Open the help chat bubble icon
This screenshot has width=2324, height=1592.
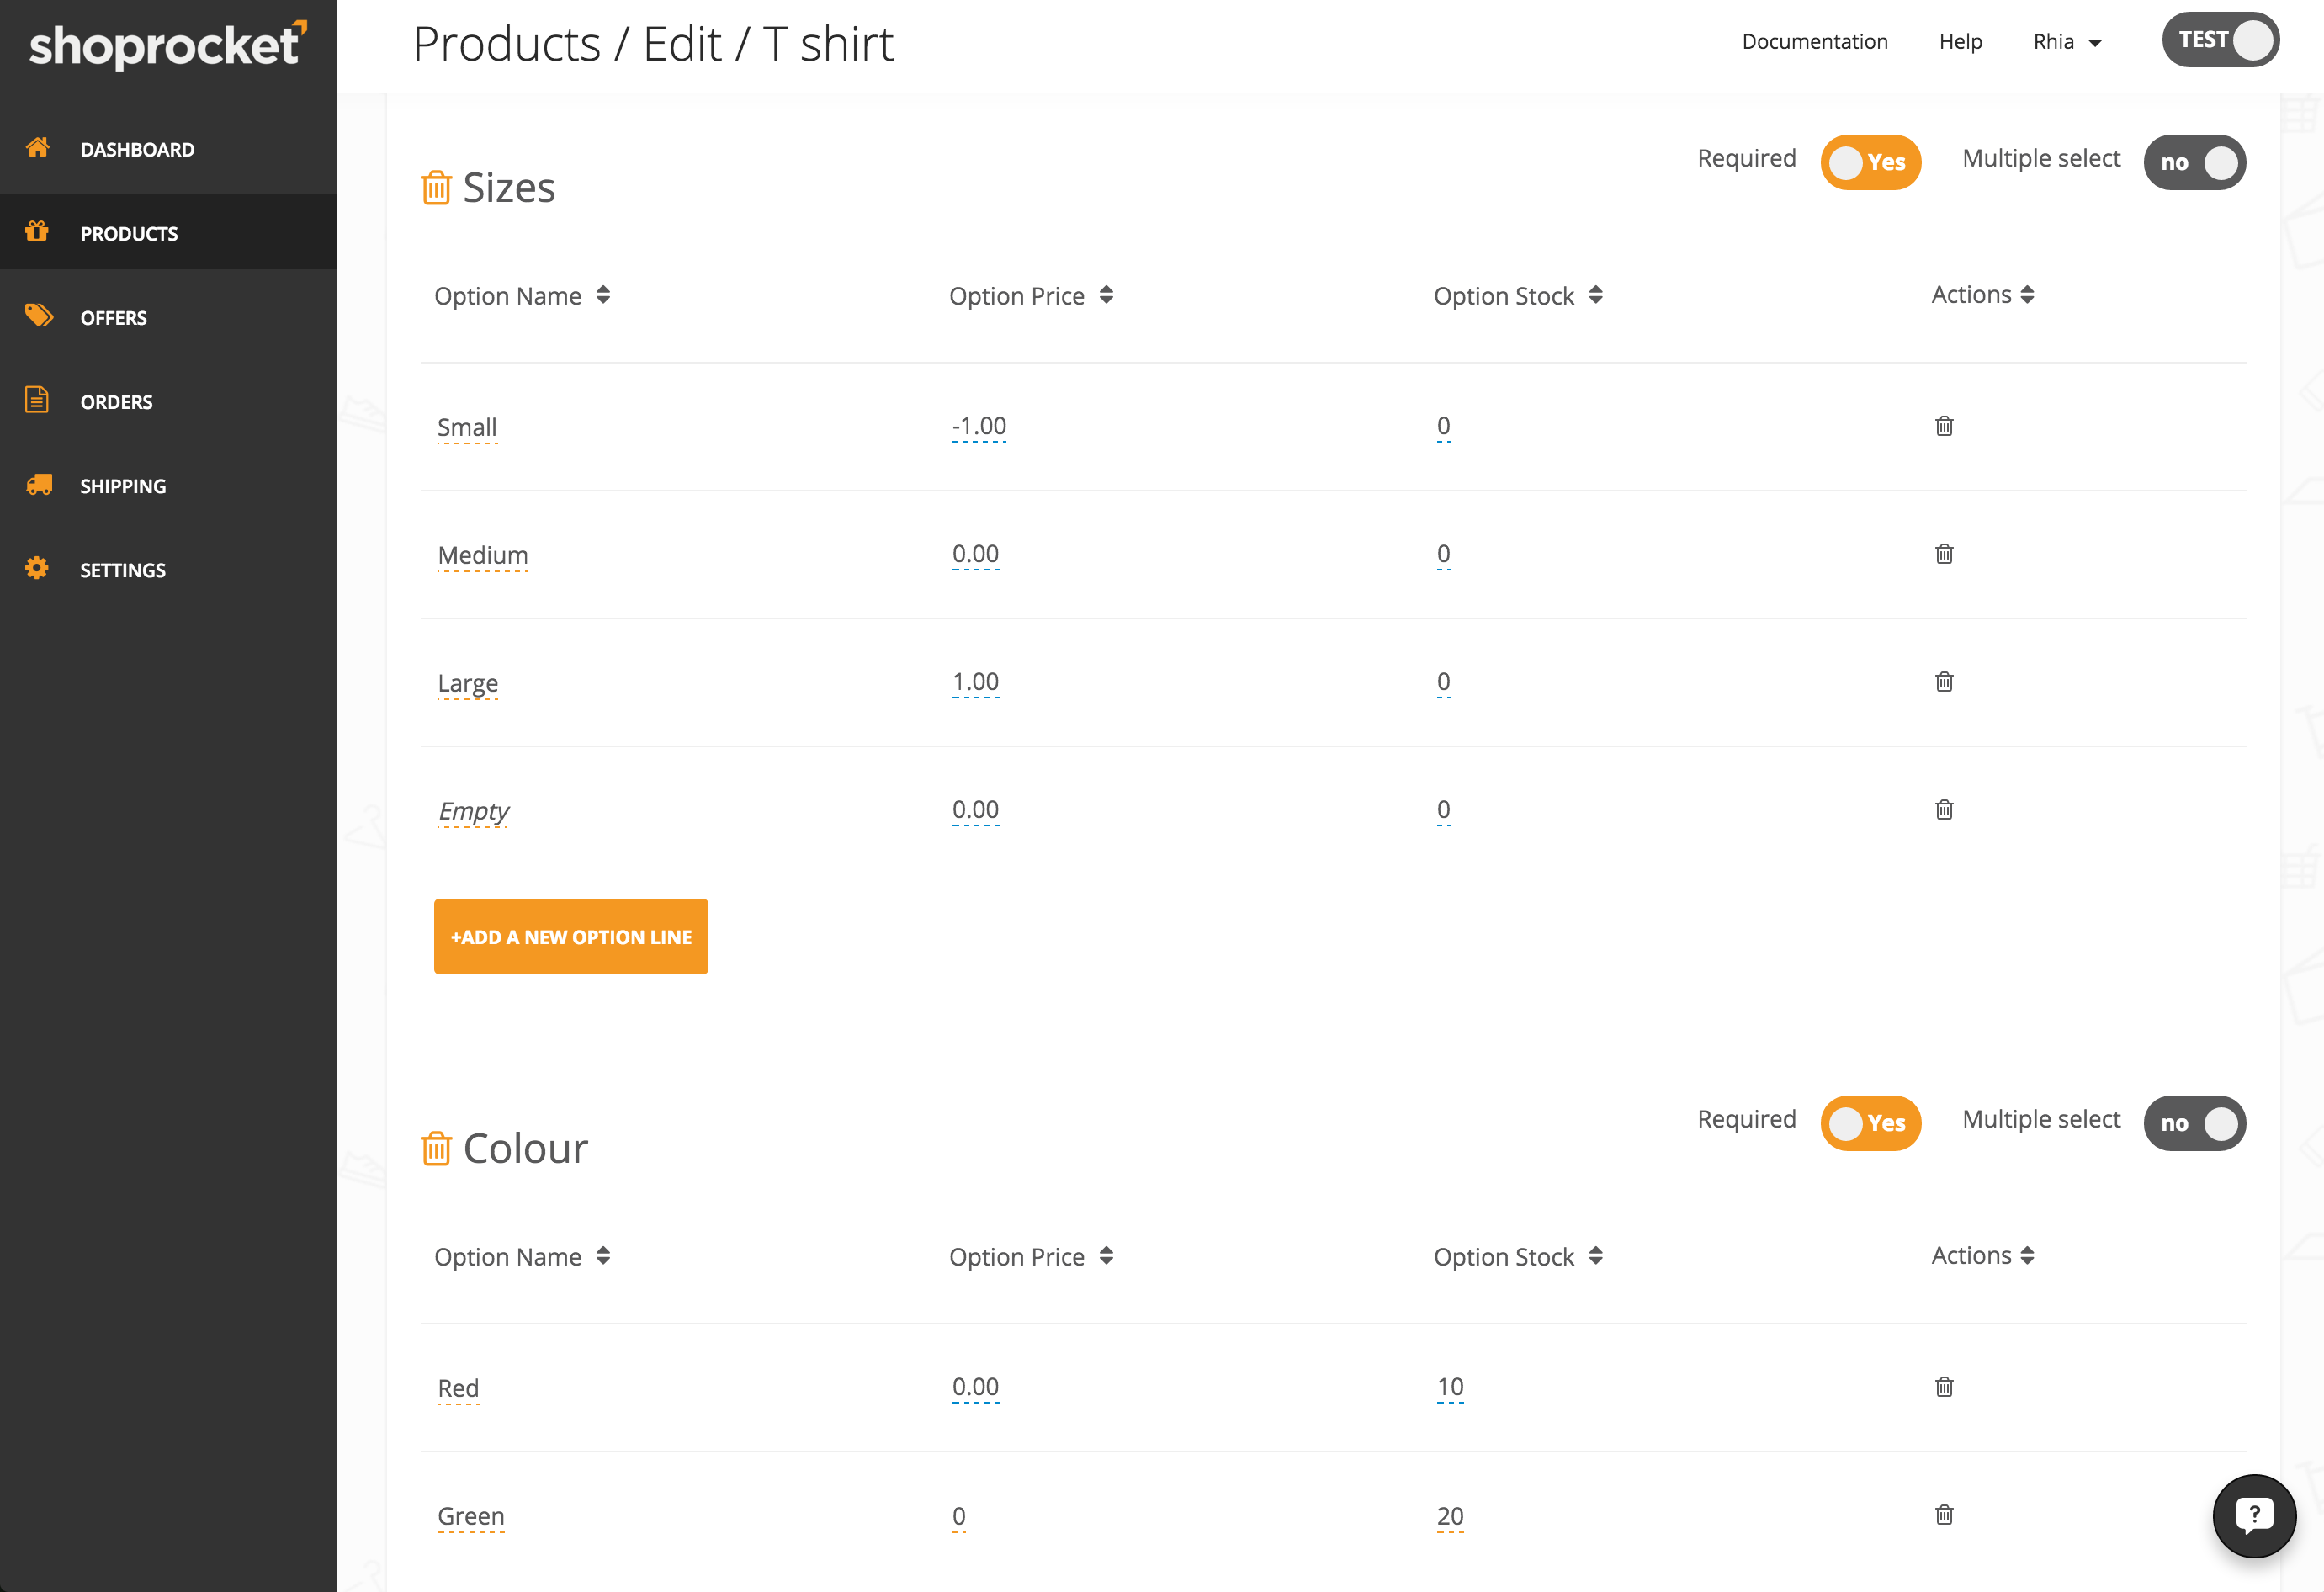pyautogui.click(x=2253, y=1515)
